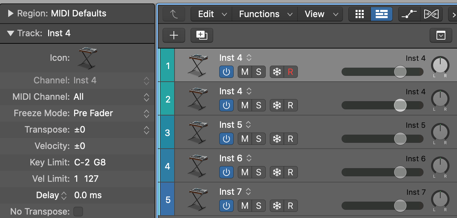Enable the No Transpose checkbox
Image resolution: width=457 pixels, height=218 pixels.
click(x=78, y=212)
